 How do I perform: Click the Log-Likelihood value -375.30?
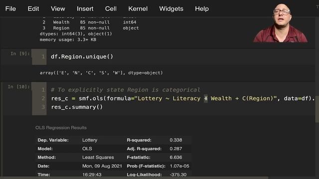pos(178,175)
